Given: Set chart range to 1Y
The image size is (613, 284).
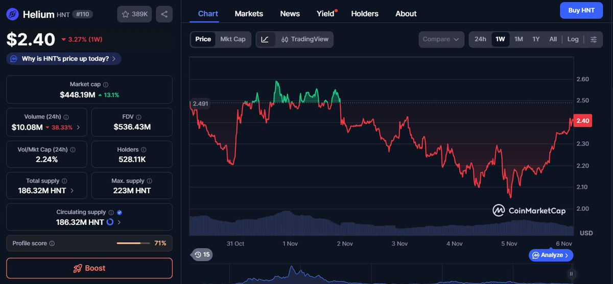Looking at the screenshot, I should coord(536,39).
